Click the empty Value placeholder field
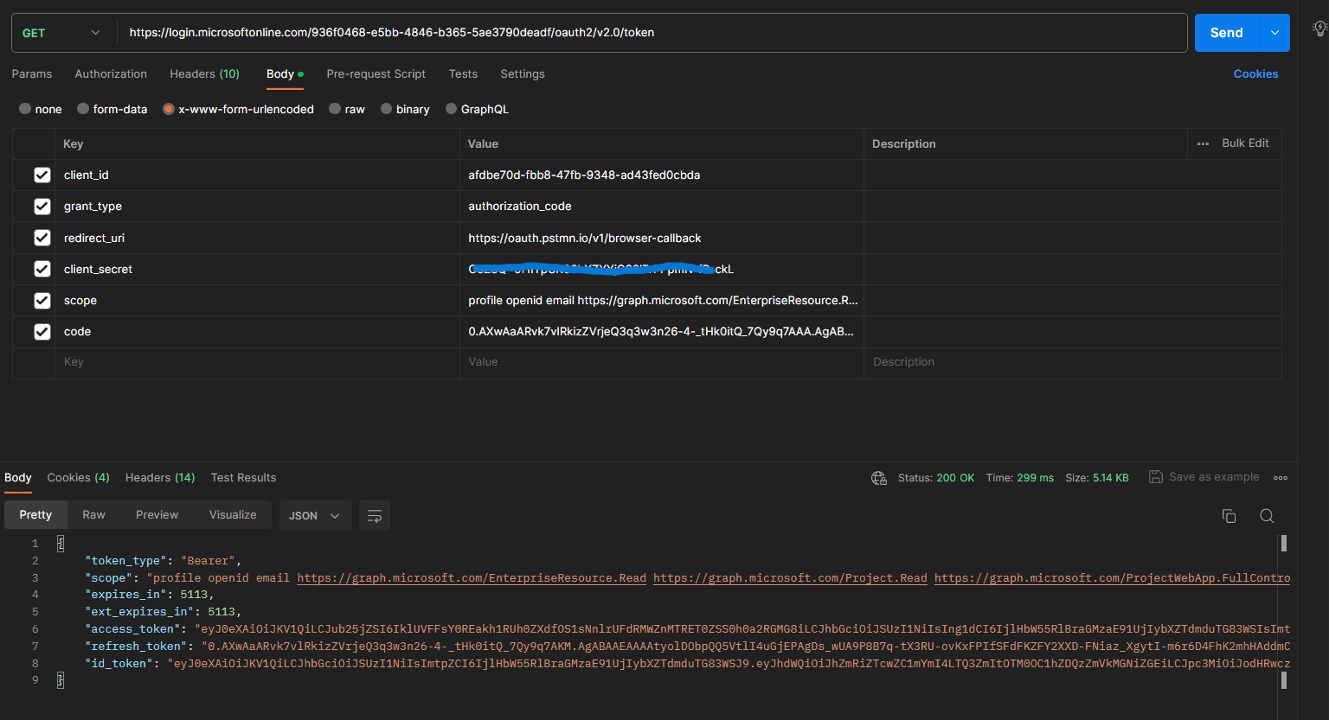Screen dimensions: 1329x720 662,363
